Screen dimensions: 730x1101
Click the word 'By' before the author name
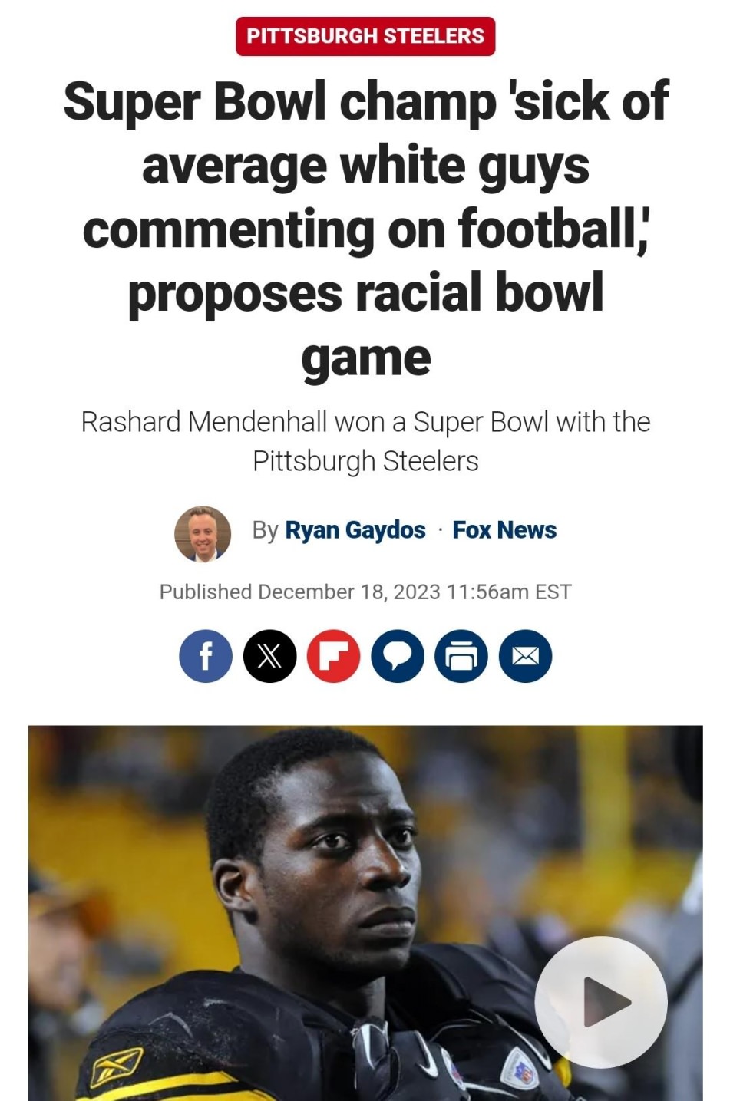coord(266,530)
